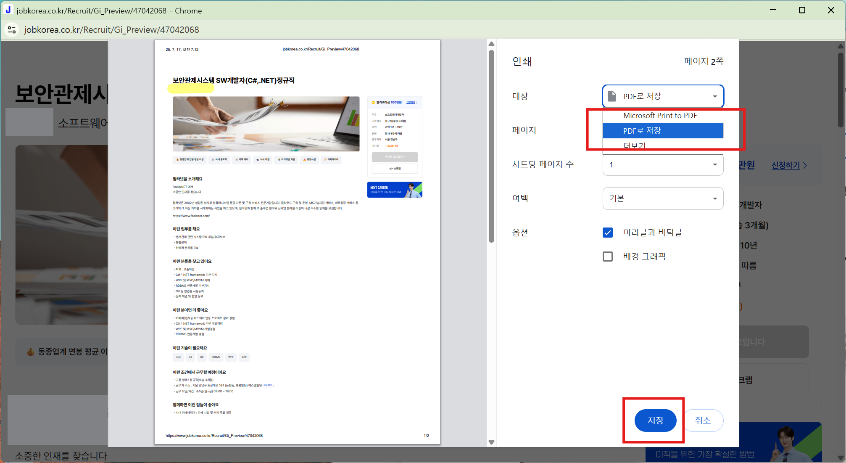This screenshot has width=846, height=463.
Task: Minimize the Chrome window
Action: (x=773, y=10)
